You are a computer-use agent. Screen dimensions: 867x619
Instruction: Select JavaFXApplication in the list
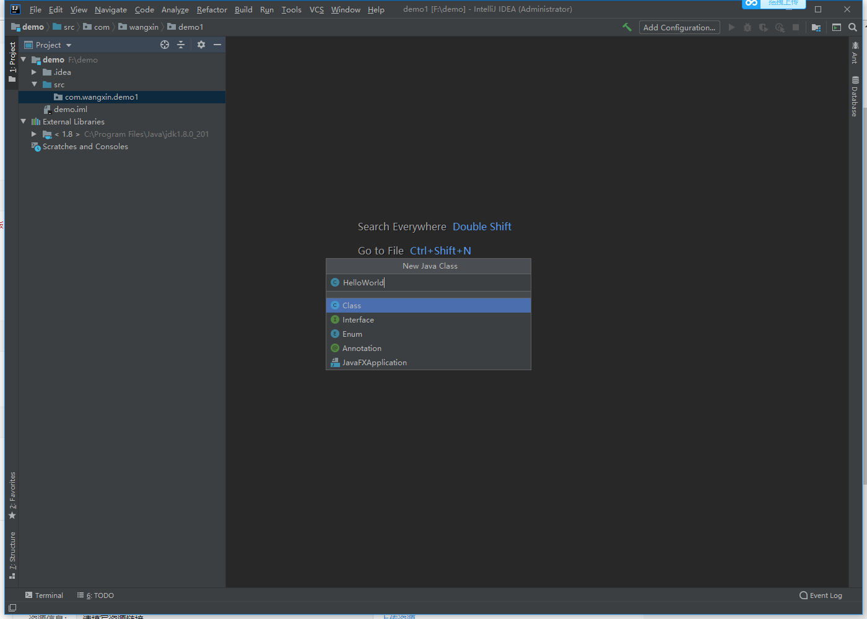429,362
